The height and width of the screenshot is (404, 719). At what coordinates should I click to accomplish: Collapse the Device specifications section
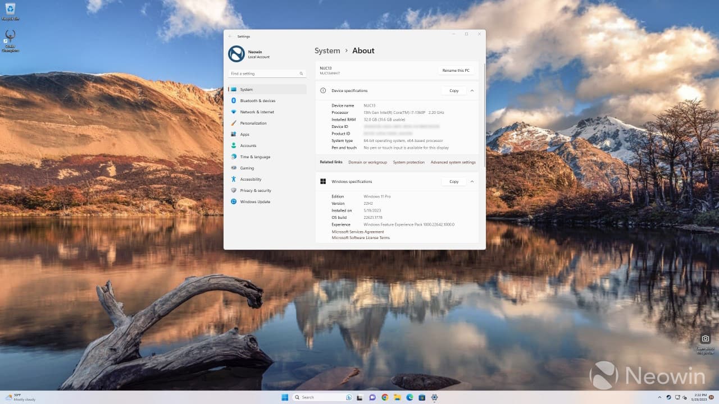point(472,91)
